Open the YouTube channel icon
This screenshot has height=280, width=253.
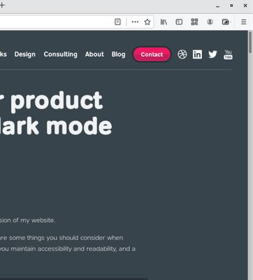[x=228, y=55]
